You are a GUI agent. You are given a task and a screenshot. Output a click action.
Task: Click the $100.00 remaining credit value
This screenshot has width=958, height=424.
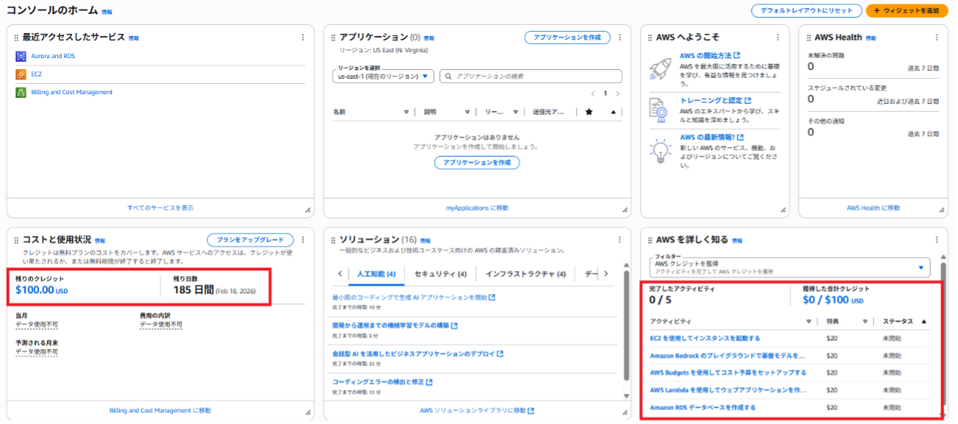click(41, 290)
